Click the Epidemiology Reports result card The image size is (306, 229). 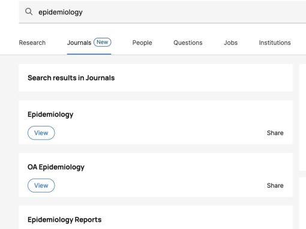coord(156,218)
